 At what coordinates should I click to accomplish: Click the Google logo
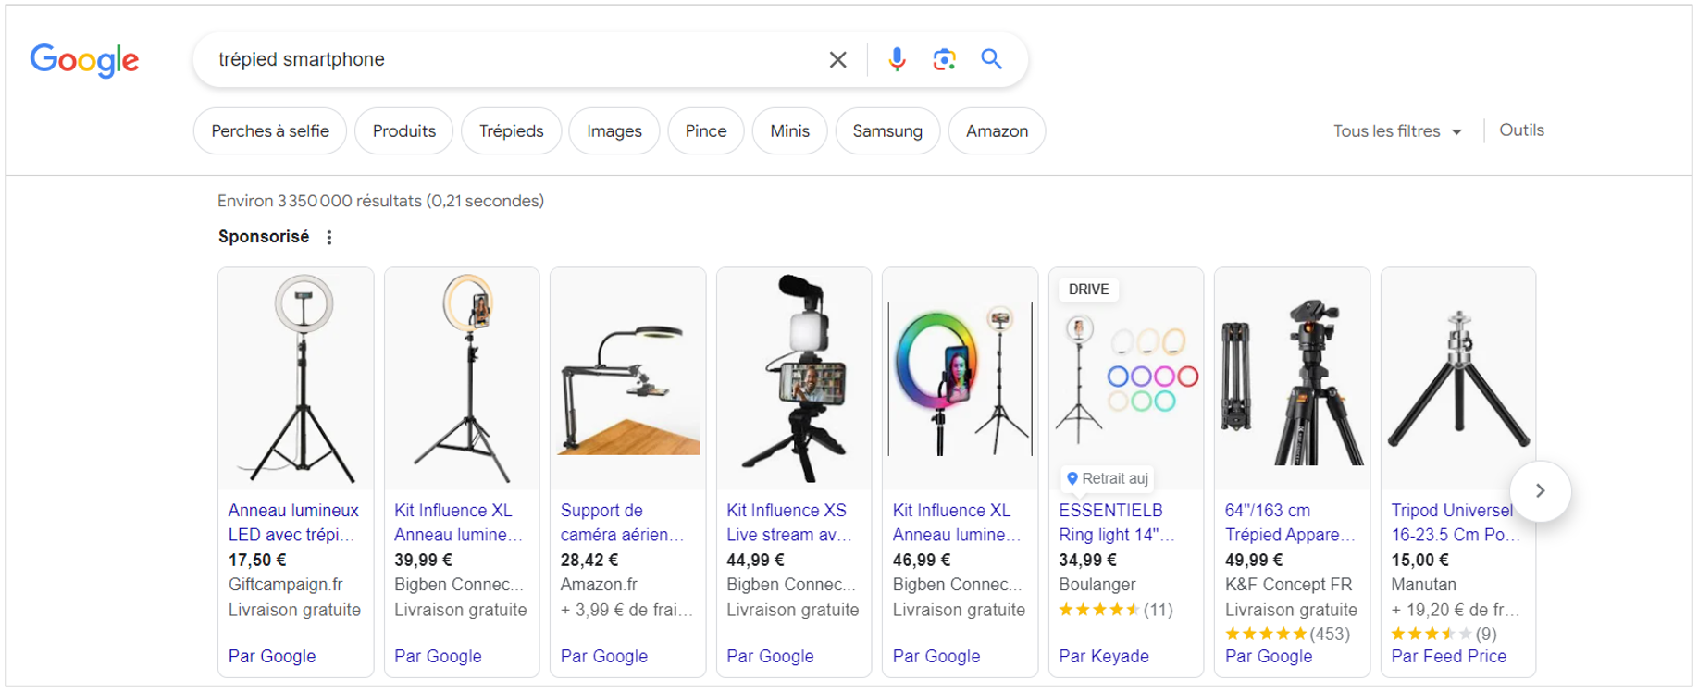coord(84,60)
